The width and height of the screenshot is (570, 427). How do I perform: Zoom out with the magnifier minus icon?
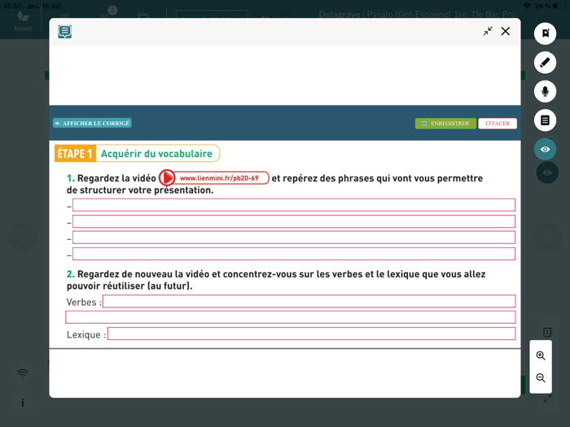tap(541, 378)
